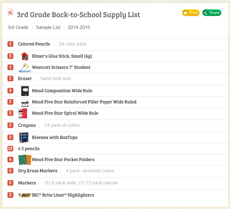Open BIC Brite Liner Highlighters item
The image size is (230, 209).
pyautogui.click(x=63, y=195)
